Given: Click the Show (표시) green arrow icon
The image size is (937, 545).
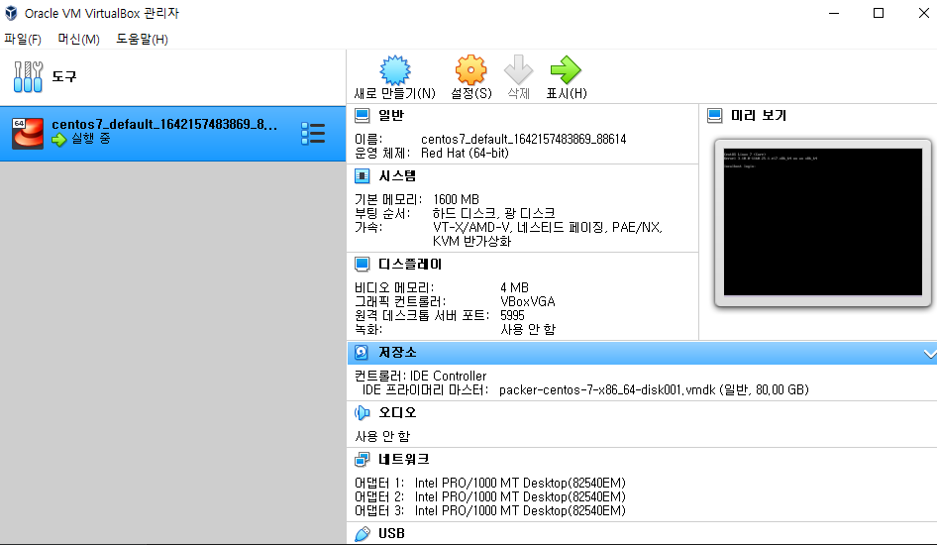Looking at the screenshot, I should 566,70.
